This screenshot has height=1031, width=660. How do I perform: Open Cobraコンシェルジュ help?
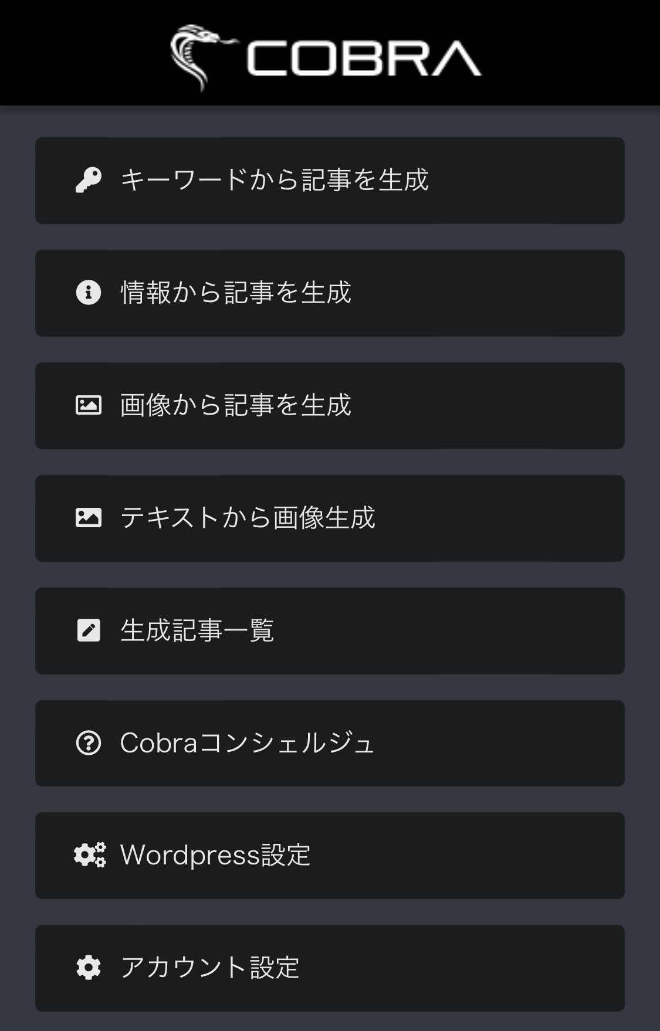[x=247, y=743]
